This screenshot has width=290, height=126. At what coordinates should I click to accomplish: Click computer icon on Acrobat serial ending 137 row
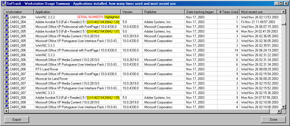pos(7,31)
